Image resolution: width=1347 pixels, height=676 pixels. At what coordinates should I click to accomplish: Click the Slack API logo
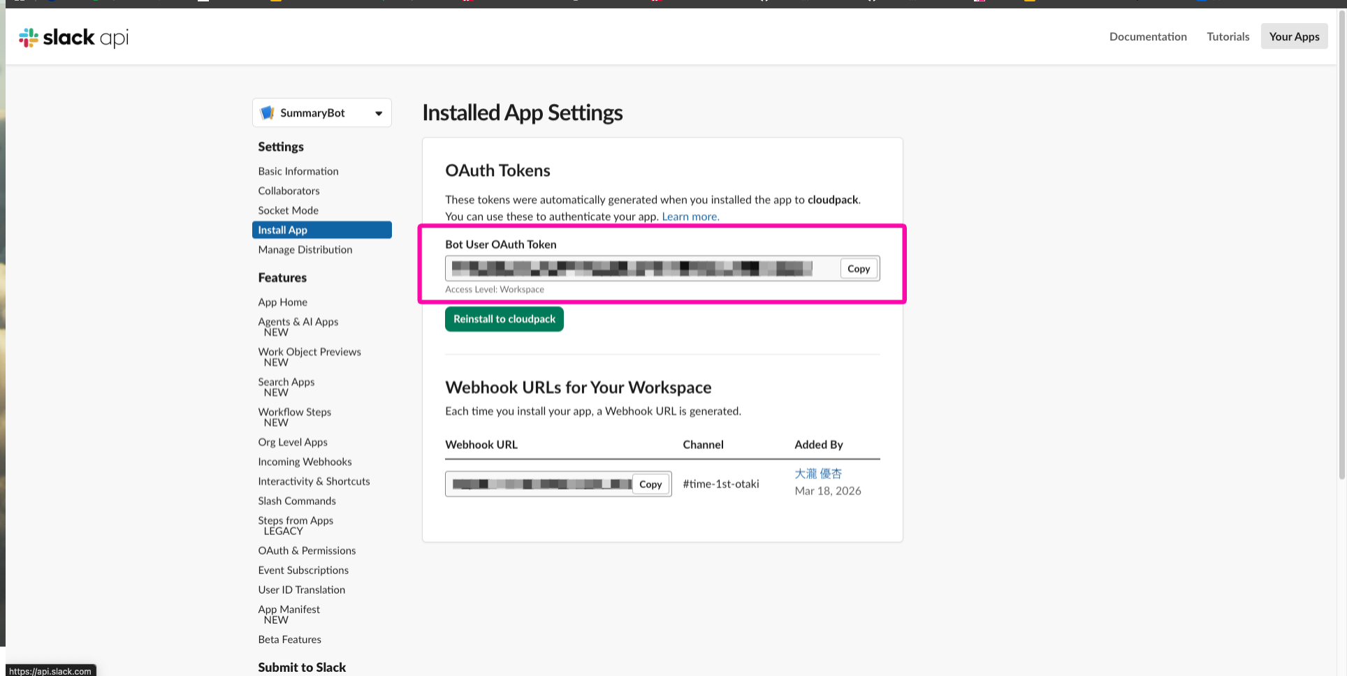pyautogui.click(x=74, y=38)
